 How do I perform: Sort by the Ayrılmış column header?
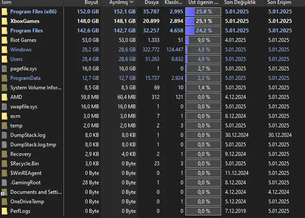coord(119,3)
